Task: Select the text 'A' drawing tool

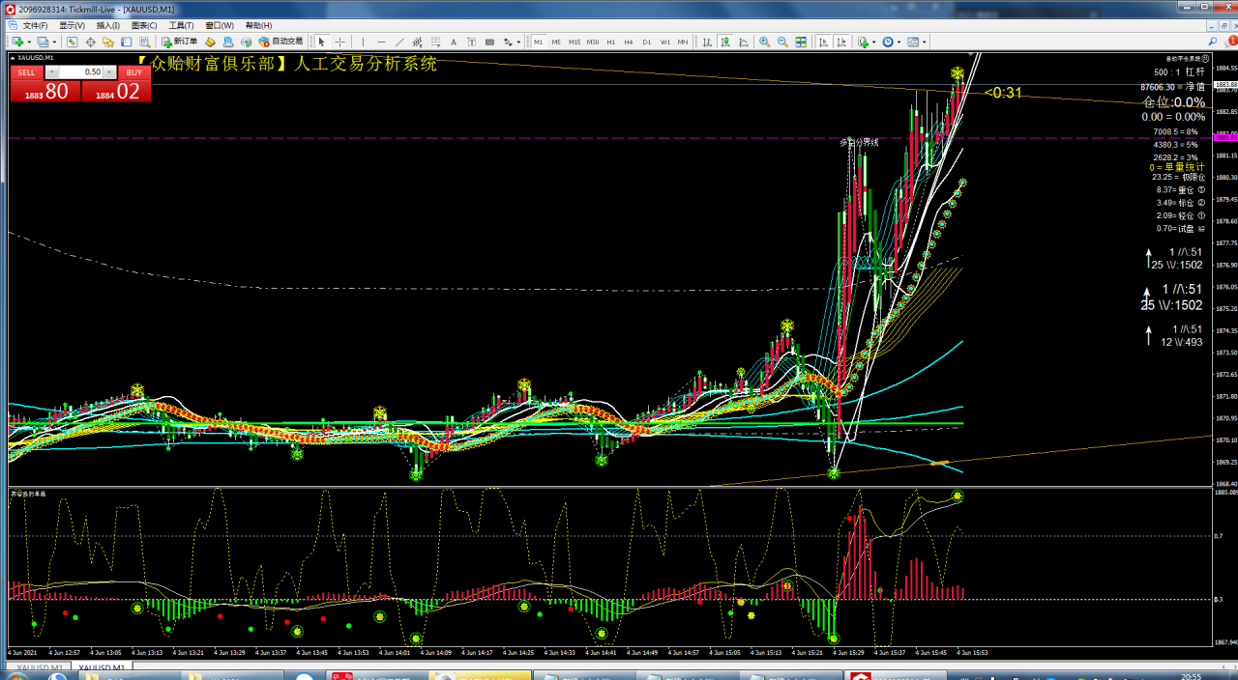Action: (454, 42)
